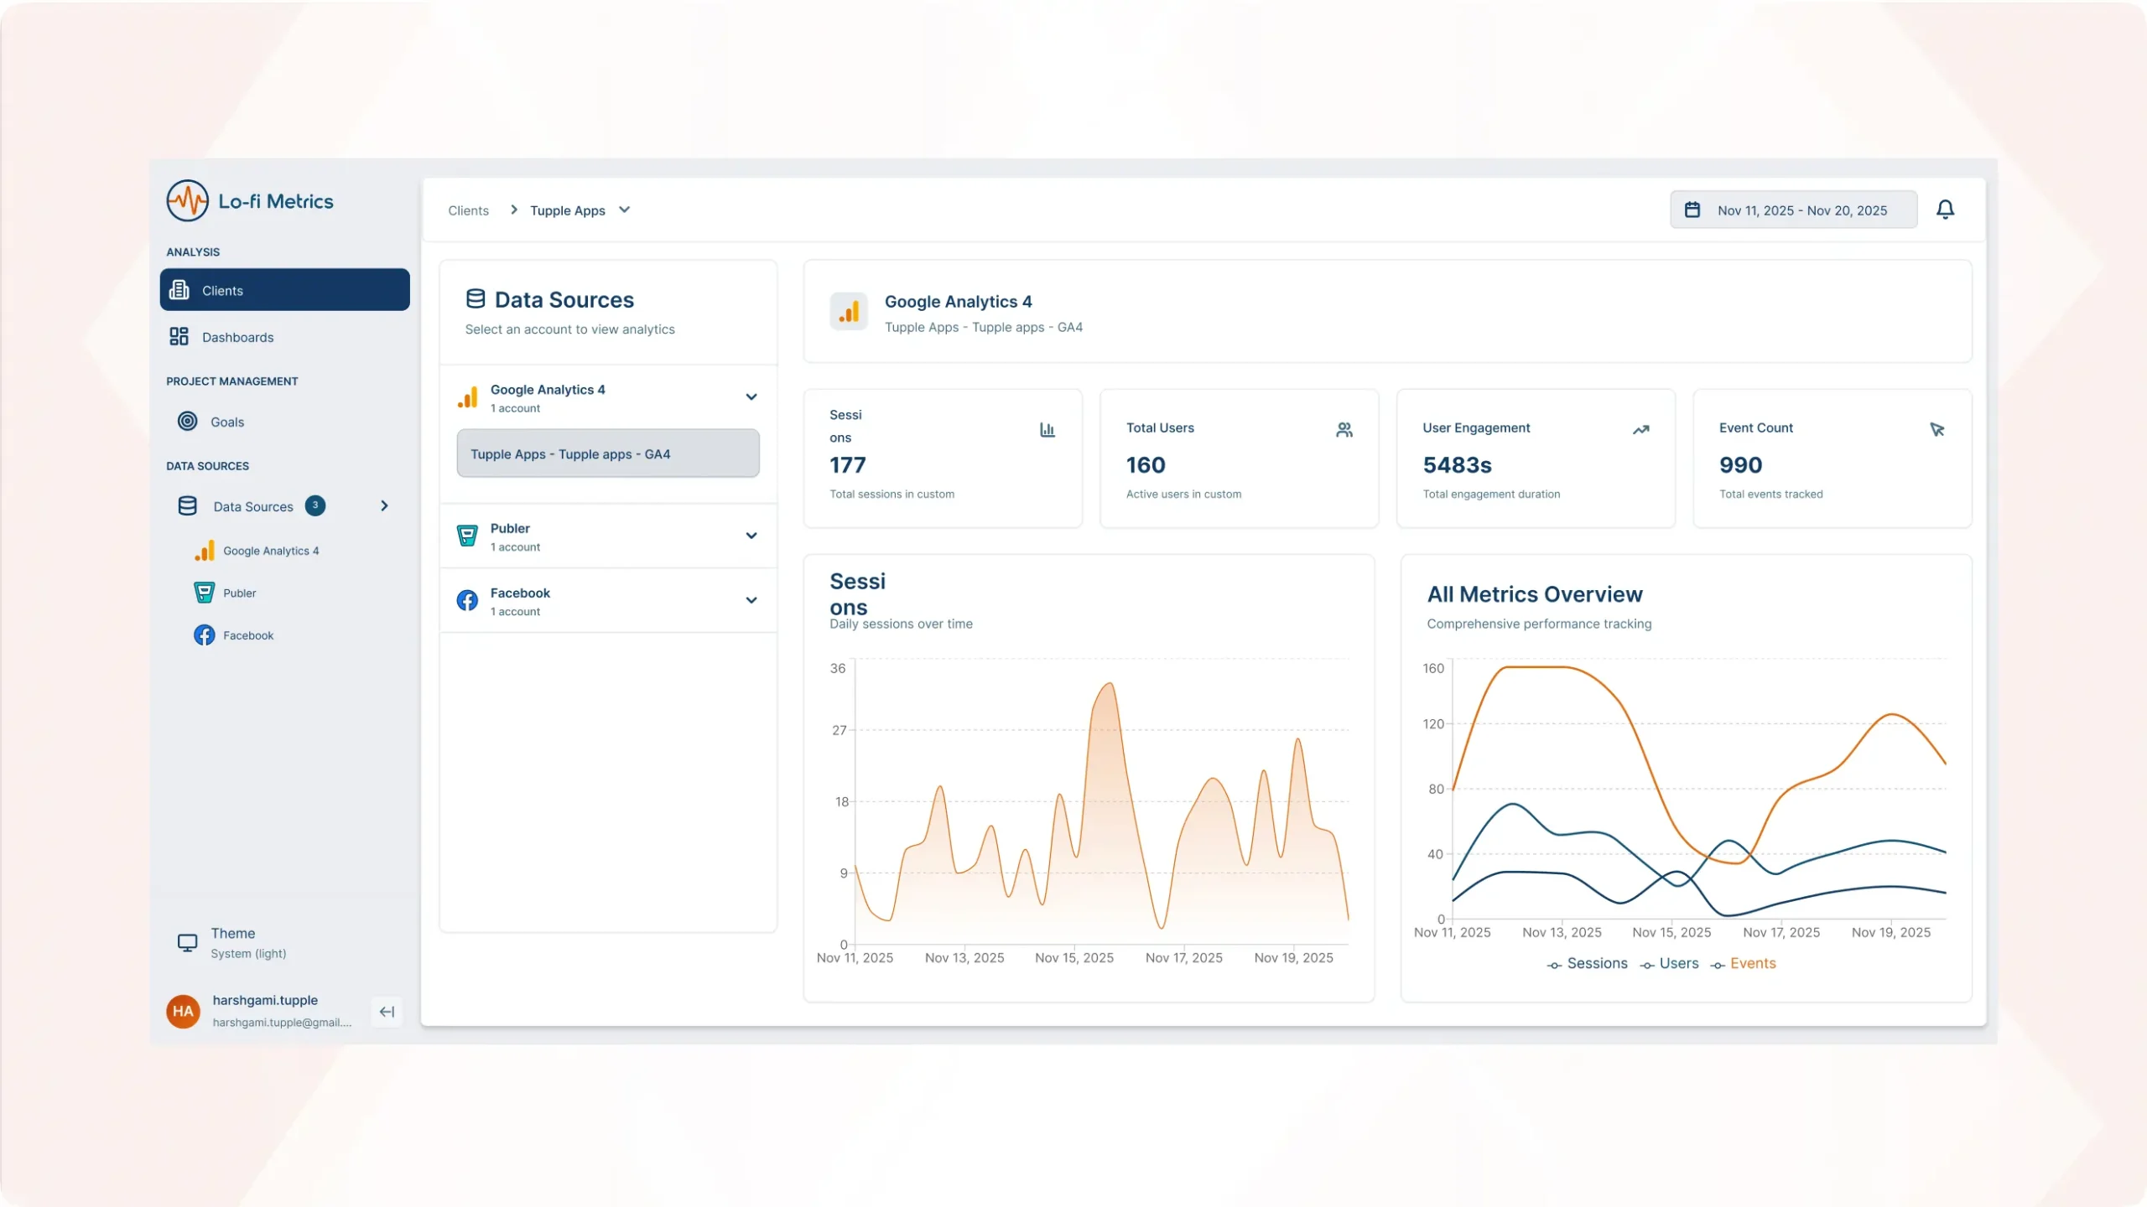
Task: Click the User Engagement trend icon
Action: pyautogui.click(x=1640, y=430)
